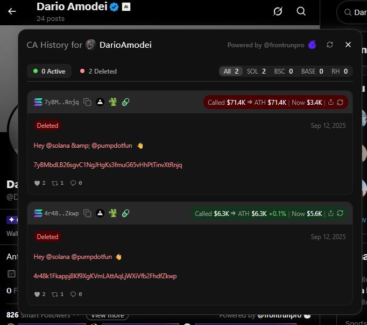
Task: Share the 7yBM..Rnjq call stats
Action: pyautogui.click(x=330, y=102)
